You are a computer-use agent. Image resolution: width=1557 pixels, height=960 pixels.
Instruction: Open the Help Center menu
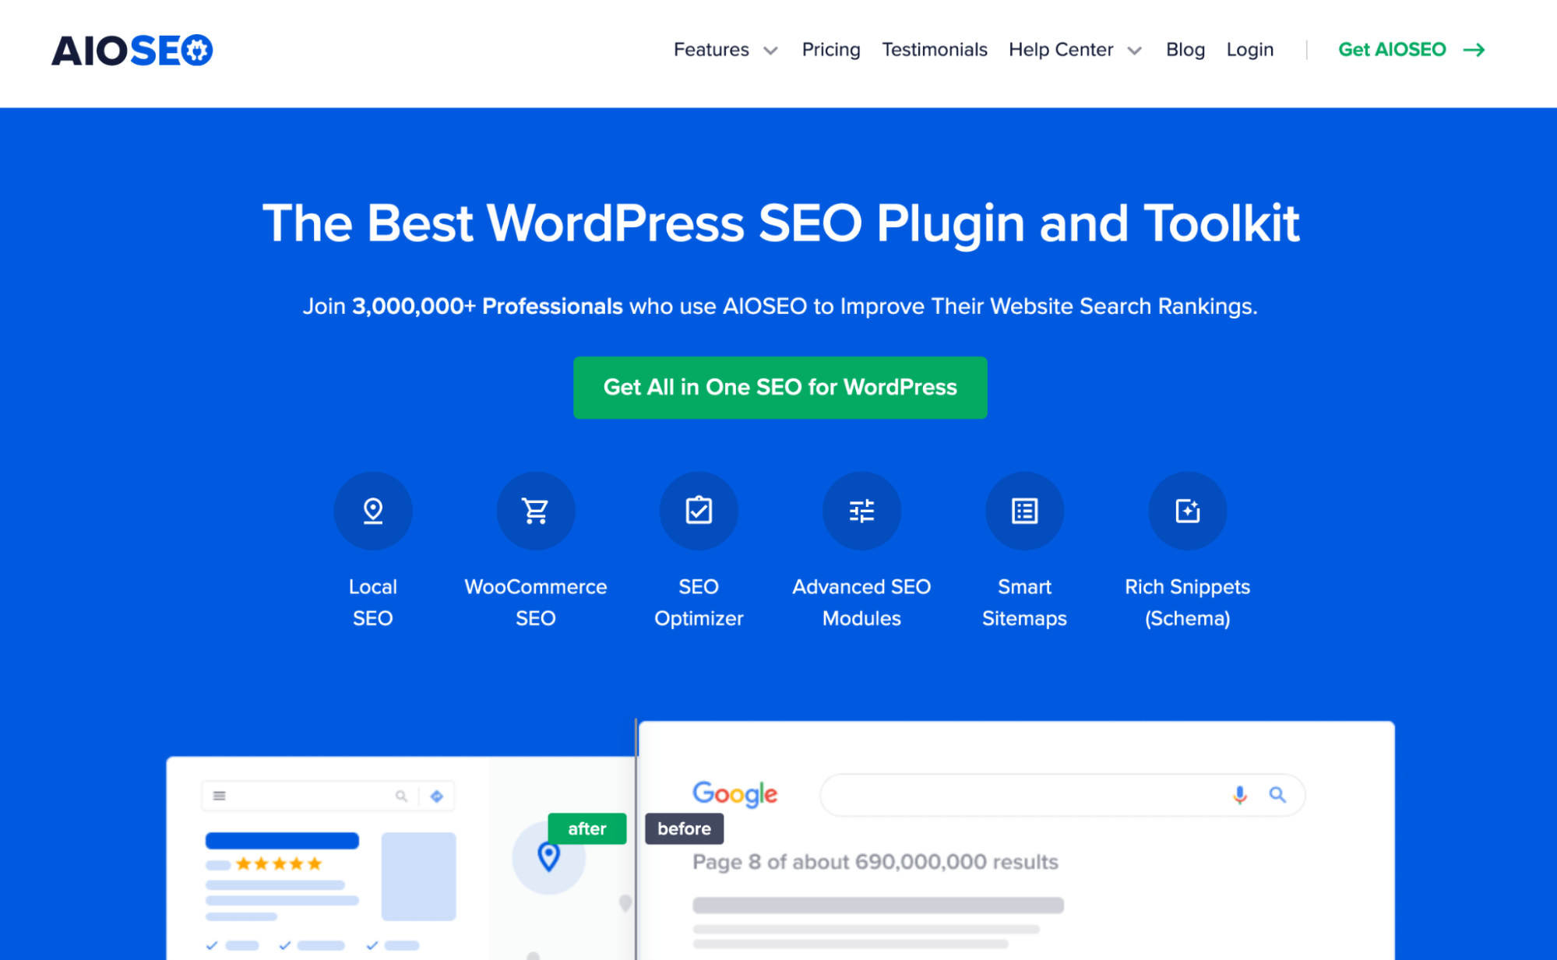(1061, 50)
